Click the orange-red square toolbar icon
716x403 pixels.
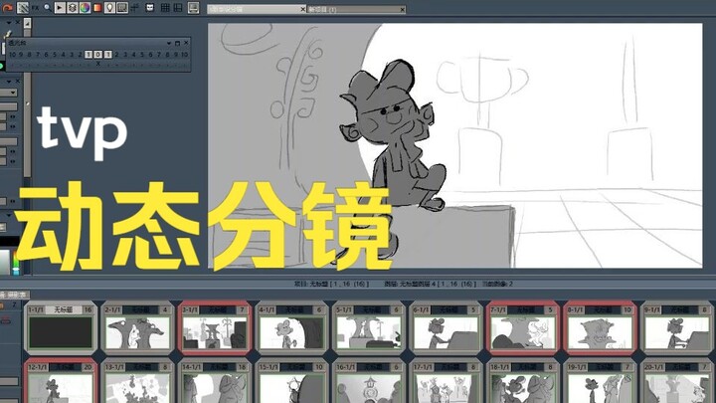pos(96,7)
